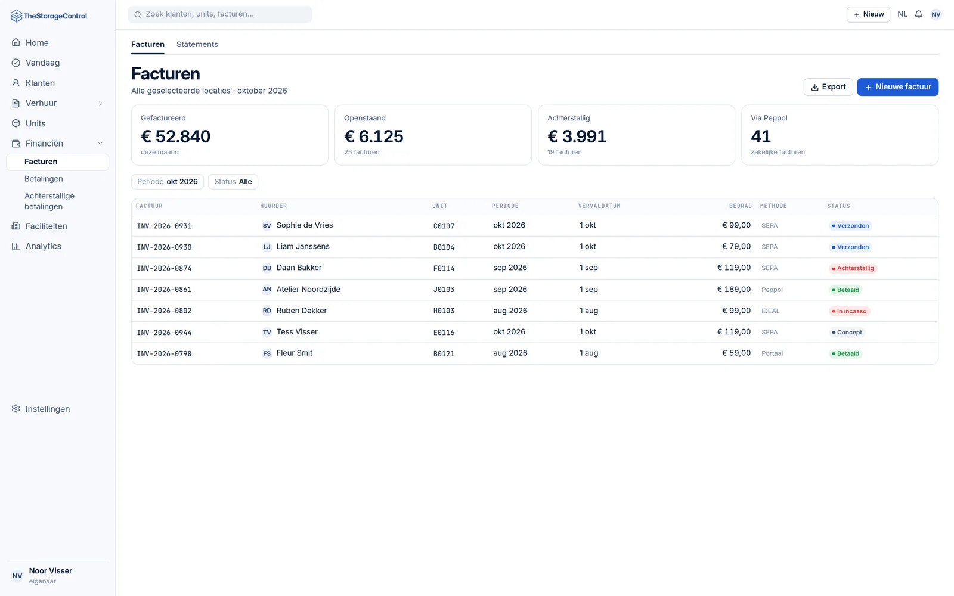Click the Klanten person icon
Viewport: 954px width, 596px height.
(x=16, y=83)
